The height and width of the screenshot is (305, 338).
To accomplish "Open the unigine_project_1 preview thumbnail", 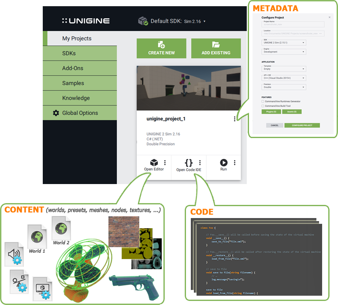I will pos(189,88).
